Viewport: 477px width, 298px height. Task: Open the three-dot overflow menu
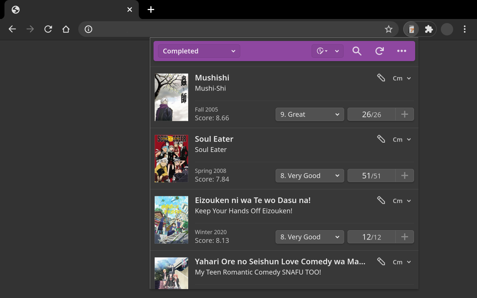coord(401,51)
